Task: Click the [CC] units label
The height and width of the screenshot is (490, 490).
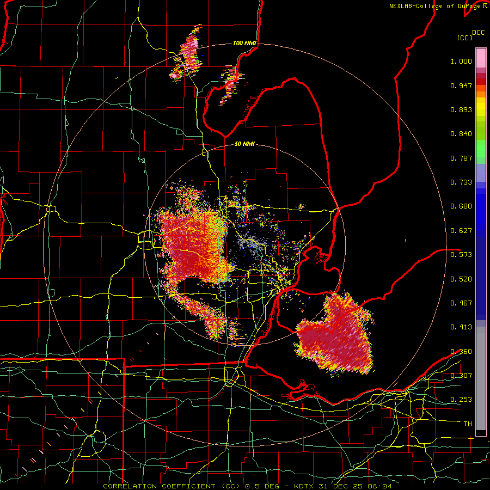Action: pyautogui.click(x=464, y=38)
